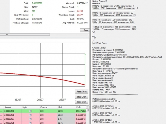Click the bet table scroll-up arrow
This screenshot has height=124, width=166.
tap(87, 107)
